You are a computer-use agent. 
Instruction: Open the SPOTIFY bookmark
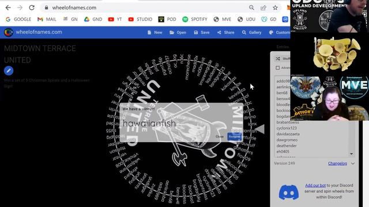pos(195,19)
